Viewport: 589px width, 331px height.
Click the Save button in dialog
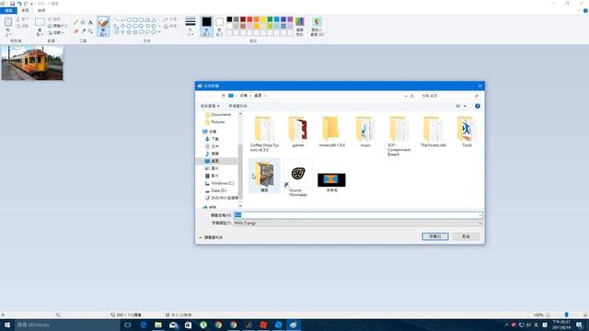coord(435,236)
